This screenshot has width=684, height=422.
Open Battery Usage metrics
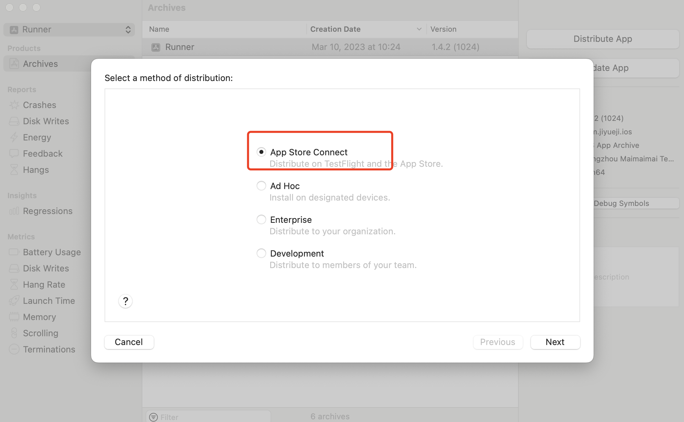[52, 252]
